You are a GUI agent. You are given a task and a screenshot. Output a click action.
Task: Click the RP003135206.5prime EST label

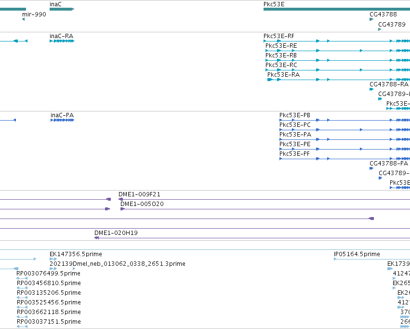coord(49,293)
